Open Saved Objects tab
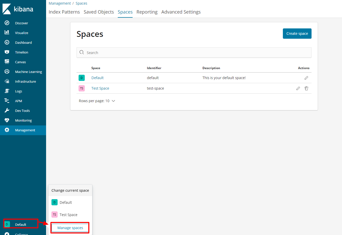 [99, 12]
